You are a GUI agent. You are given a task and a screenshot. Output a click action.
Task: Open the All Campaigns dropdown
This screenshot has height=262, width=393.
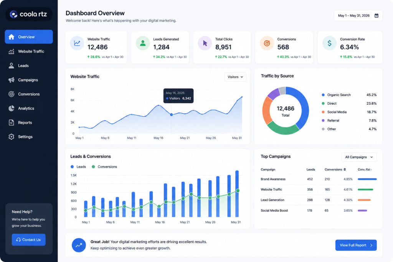pos(359,157)
